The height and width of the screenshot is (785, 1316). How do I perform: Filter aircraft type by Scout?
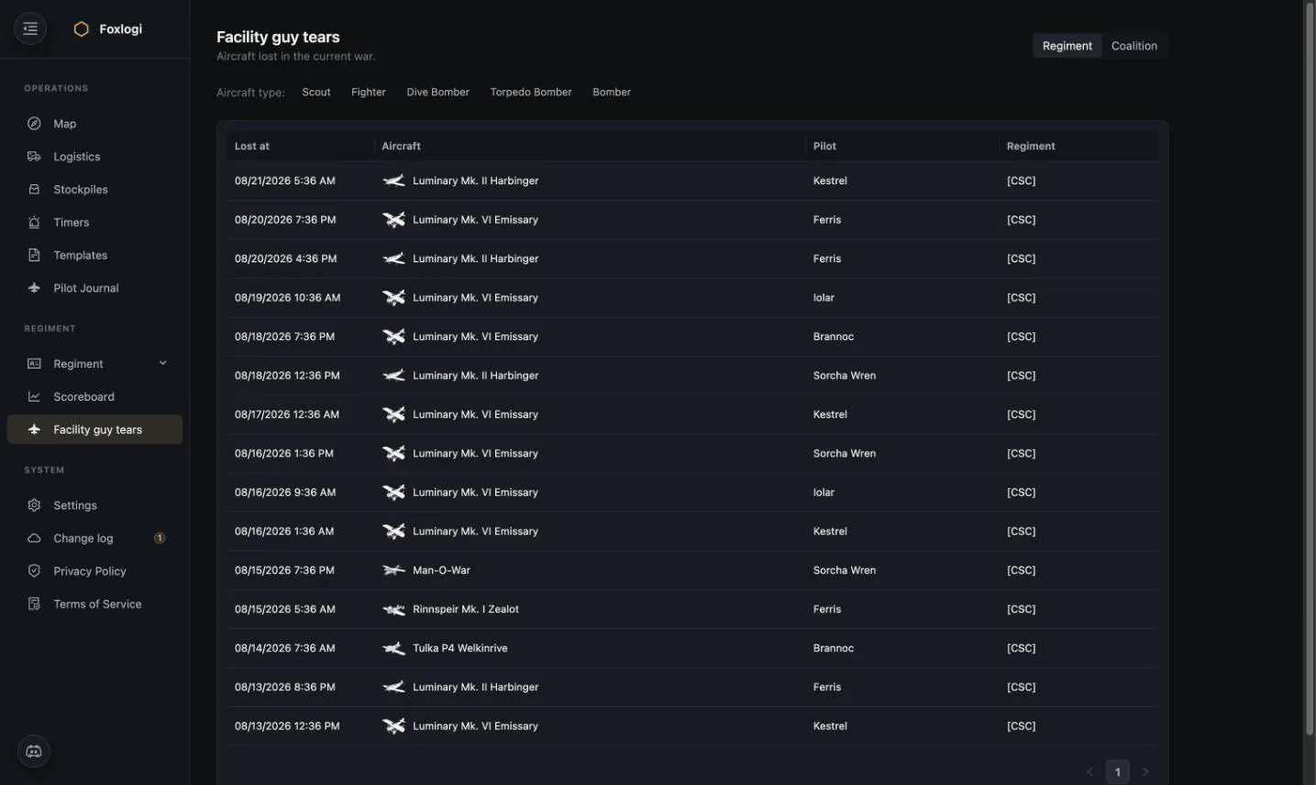click(316, 93)
